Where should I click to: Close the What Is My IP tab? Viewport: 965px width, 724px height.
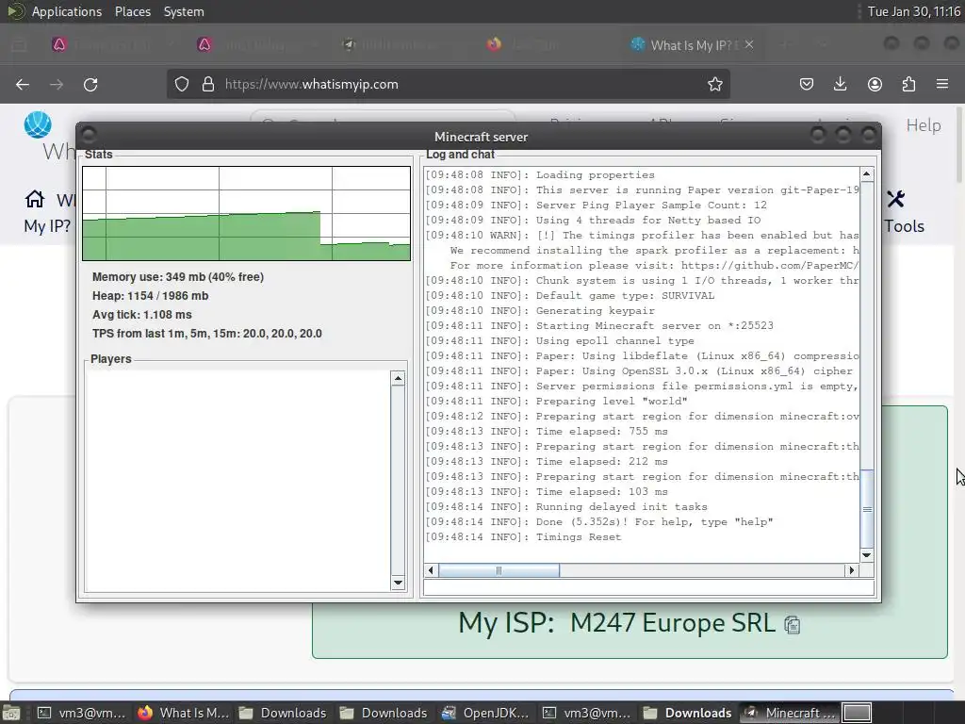click(749, 44)
